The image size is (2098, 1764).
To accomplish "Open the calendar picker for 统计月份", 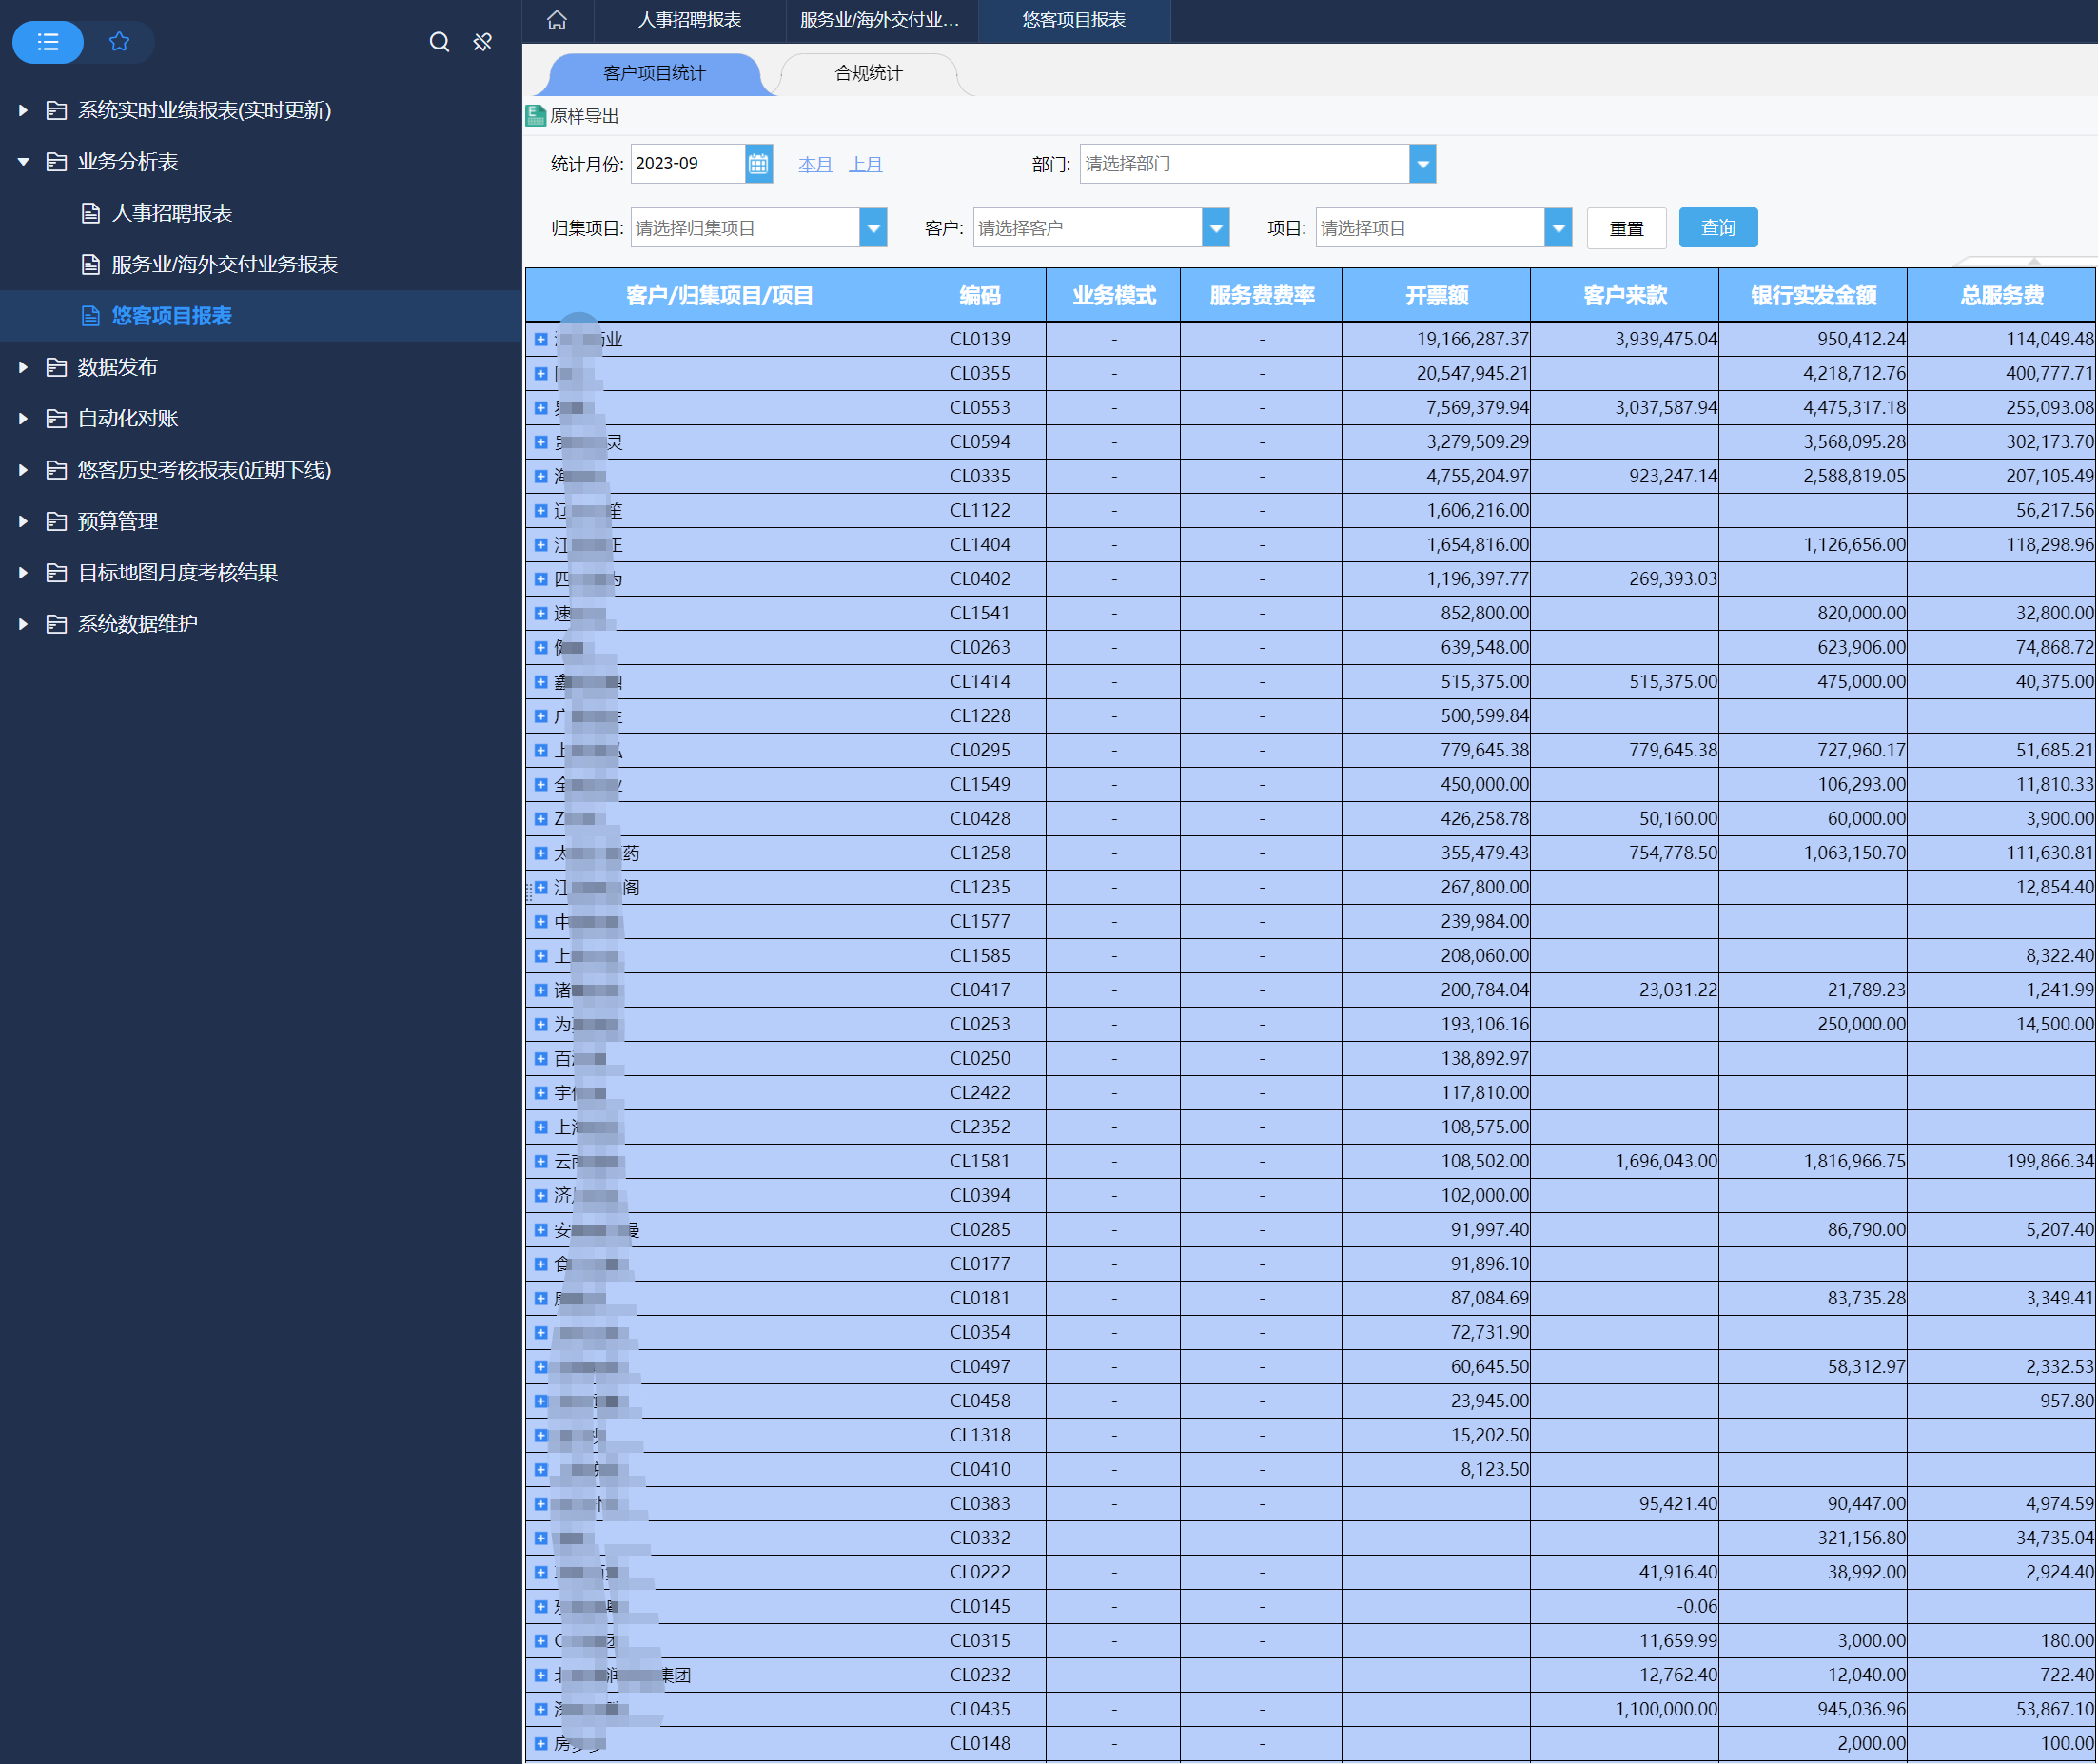I will pyautogui.click(x=759, y=164).
